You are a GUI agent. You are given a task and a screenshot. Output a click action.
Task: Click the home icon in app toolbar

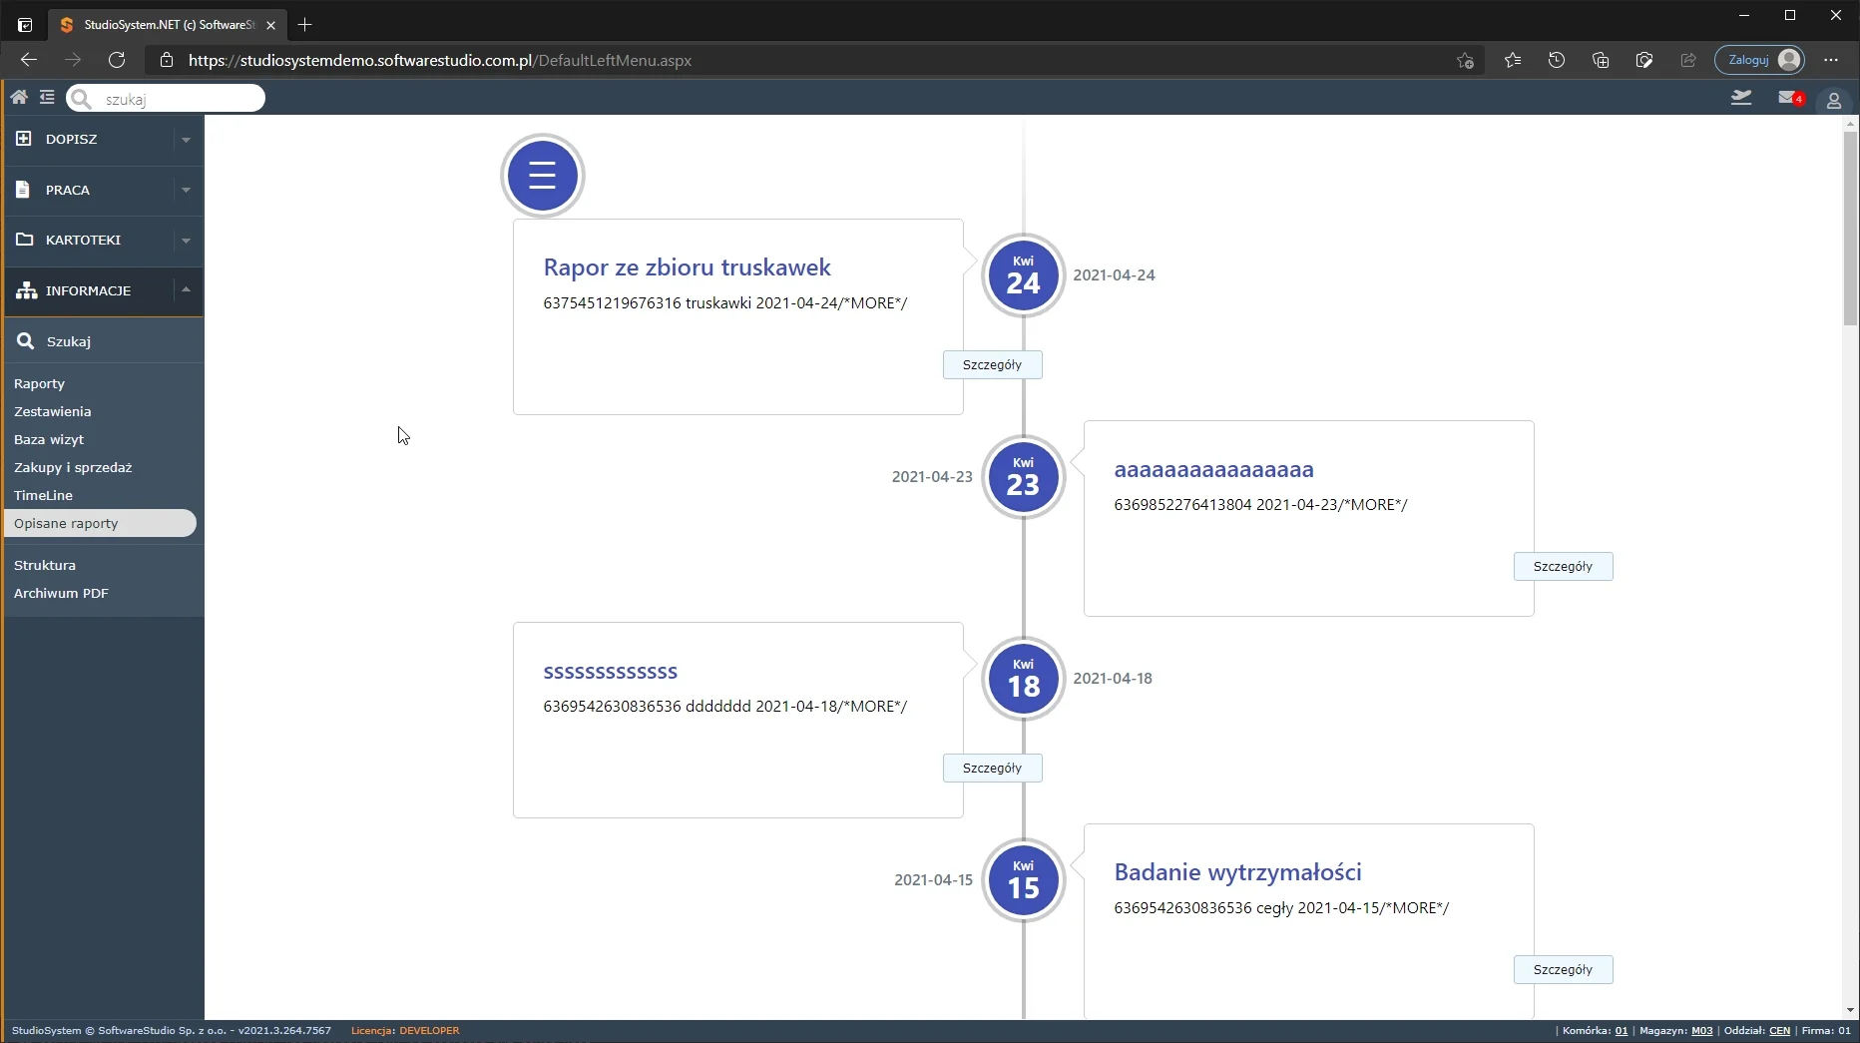(x=19, y=98)
